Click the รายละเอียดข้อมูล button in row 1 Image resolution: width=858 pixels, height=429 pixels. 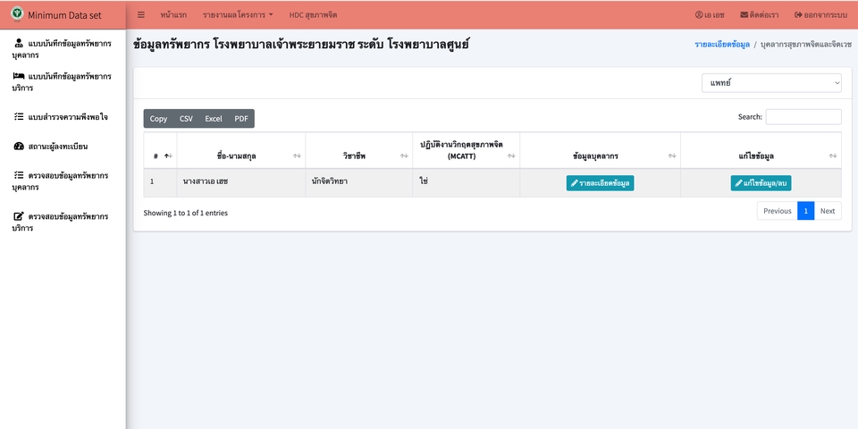(601, 182)
